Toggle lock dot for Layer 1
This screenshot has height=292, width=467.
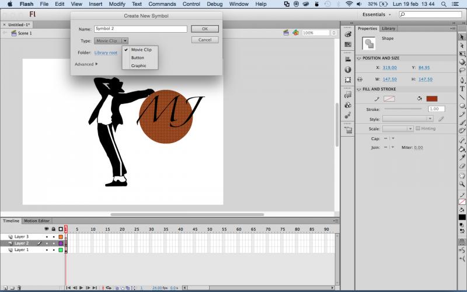click(x=53, y=250)
